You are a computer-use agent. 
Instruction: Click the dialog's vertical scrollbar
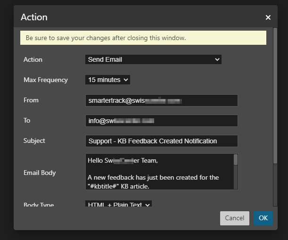[275, 94]
